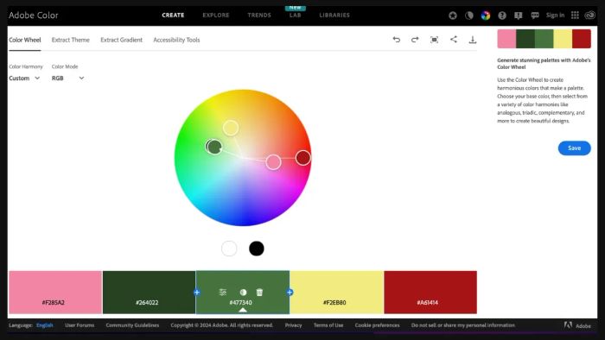Click the share icon

pos(454,40)
